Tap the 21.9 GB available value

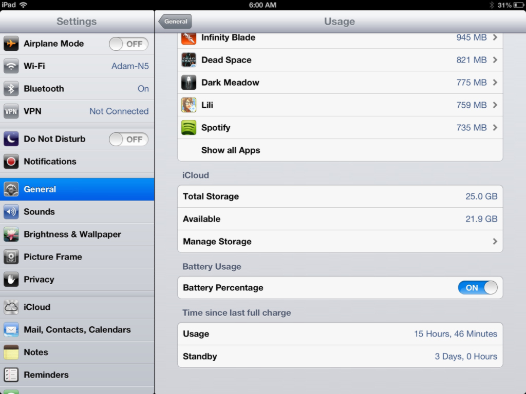pyautogui.click(x=481, y=219)
